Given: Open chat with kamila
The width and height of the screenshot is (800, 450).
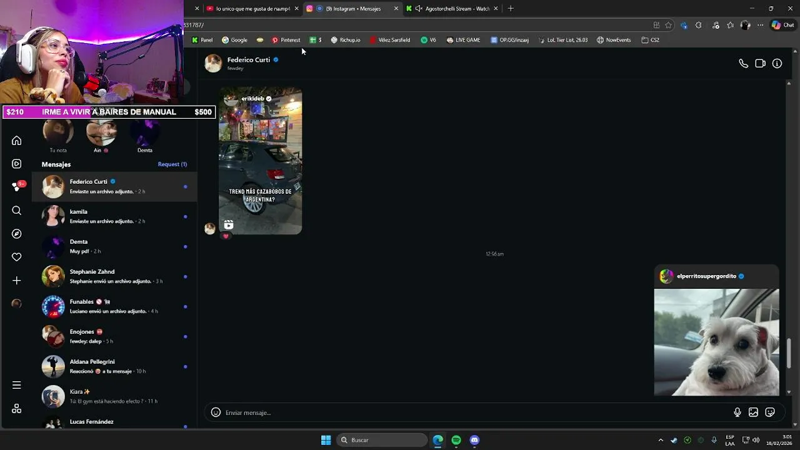Looking at the screenshot, I should click(x=114, y=216).
